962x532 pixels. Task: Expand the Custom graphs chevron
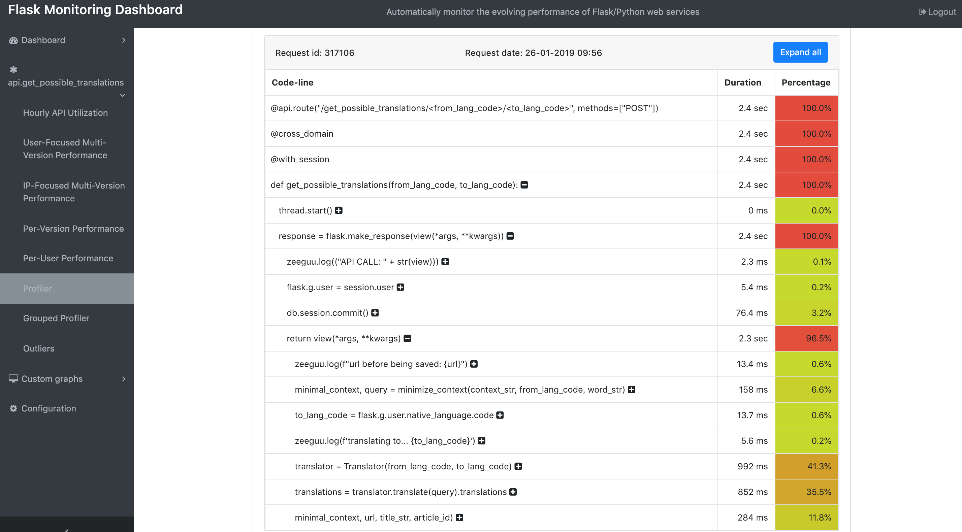pos(124,379)
